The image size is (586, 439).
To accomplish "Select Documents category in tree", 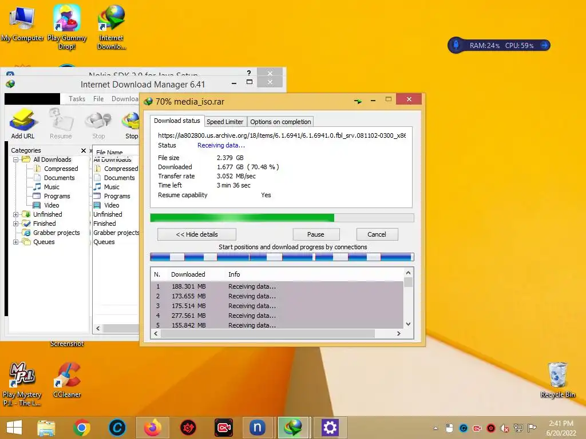I will point(60,178).
